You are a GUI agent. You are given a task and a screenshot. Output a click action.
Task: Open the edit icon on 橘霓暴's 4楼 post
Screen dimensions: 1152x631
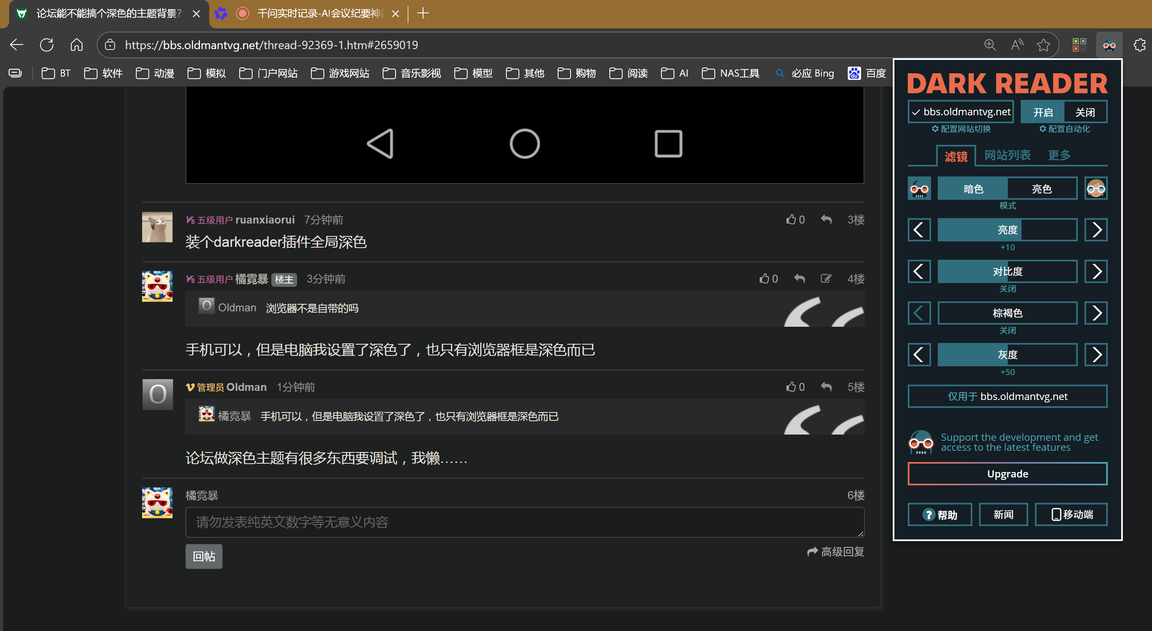tap(826, 278)
